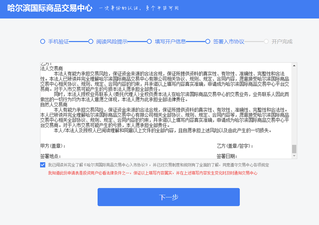Click the 签署入市协议 step circle
The width and height of the screenshot is (319, 225).
pyautogui.click(x=208, y=42)
